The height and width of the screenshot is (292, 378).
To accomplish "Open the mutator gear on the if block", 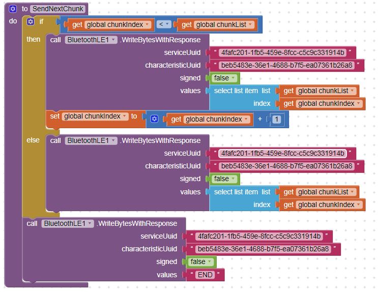I will pos(31,22).
